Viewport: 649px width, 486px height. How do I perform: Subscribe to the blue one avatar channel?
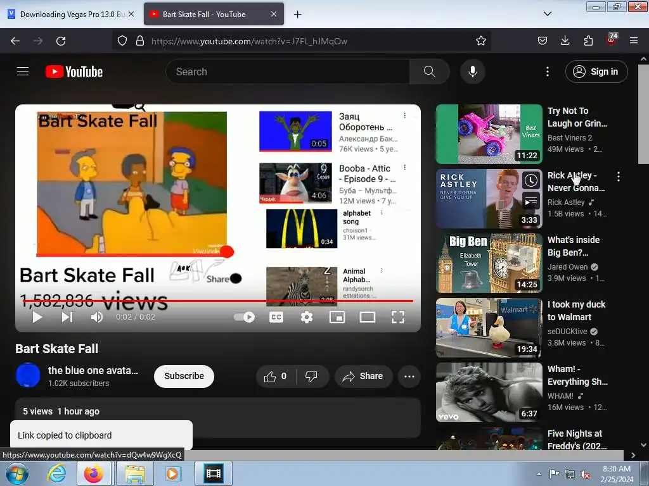(x=184, y=376)
